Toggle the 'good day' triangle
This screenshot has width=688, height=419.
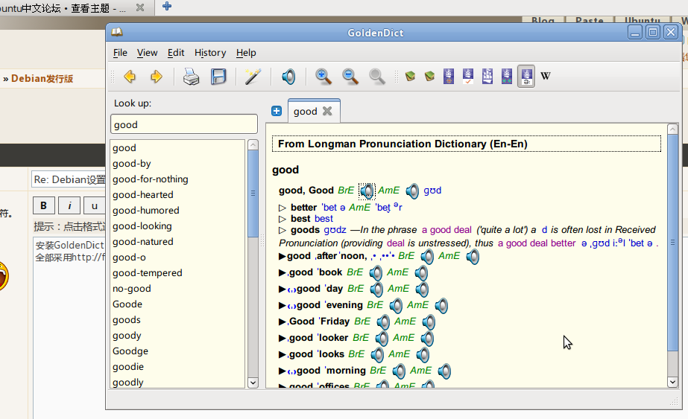tap(283, 290)
